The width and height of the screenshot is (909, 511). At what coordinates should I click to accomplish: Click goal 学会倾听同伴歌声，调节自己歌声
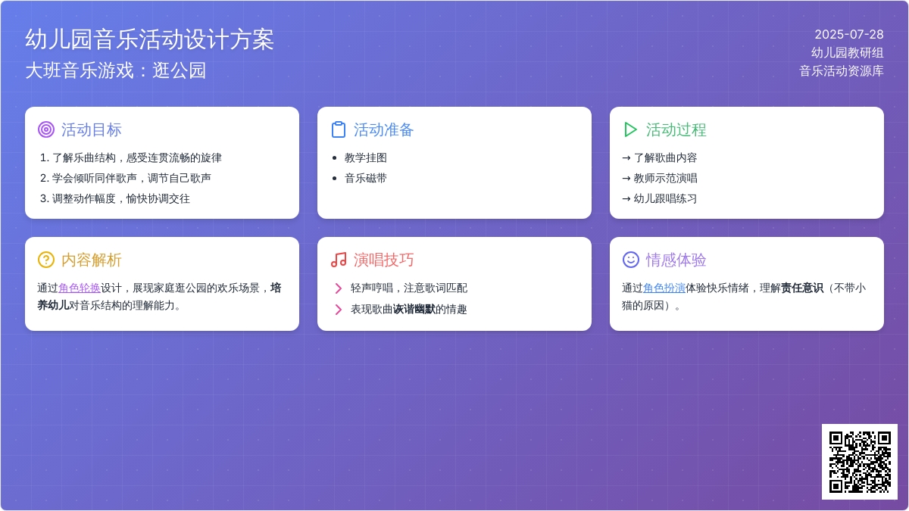pos(132,178)
